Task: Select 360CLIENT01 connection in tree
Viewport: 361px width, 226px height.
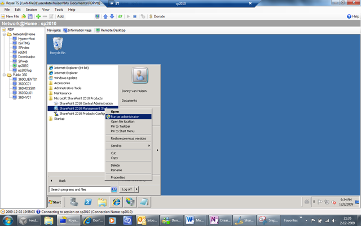Action: coord(25,79)
